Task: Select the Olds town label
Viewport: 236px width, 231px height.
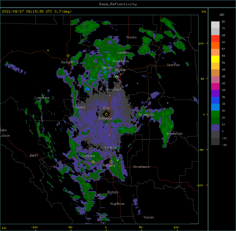Action: tap(106, 108)
